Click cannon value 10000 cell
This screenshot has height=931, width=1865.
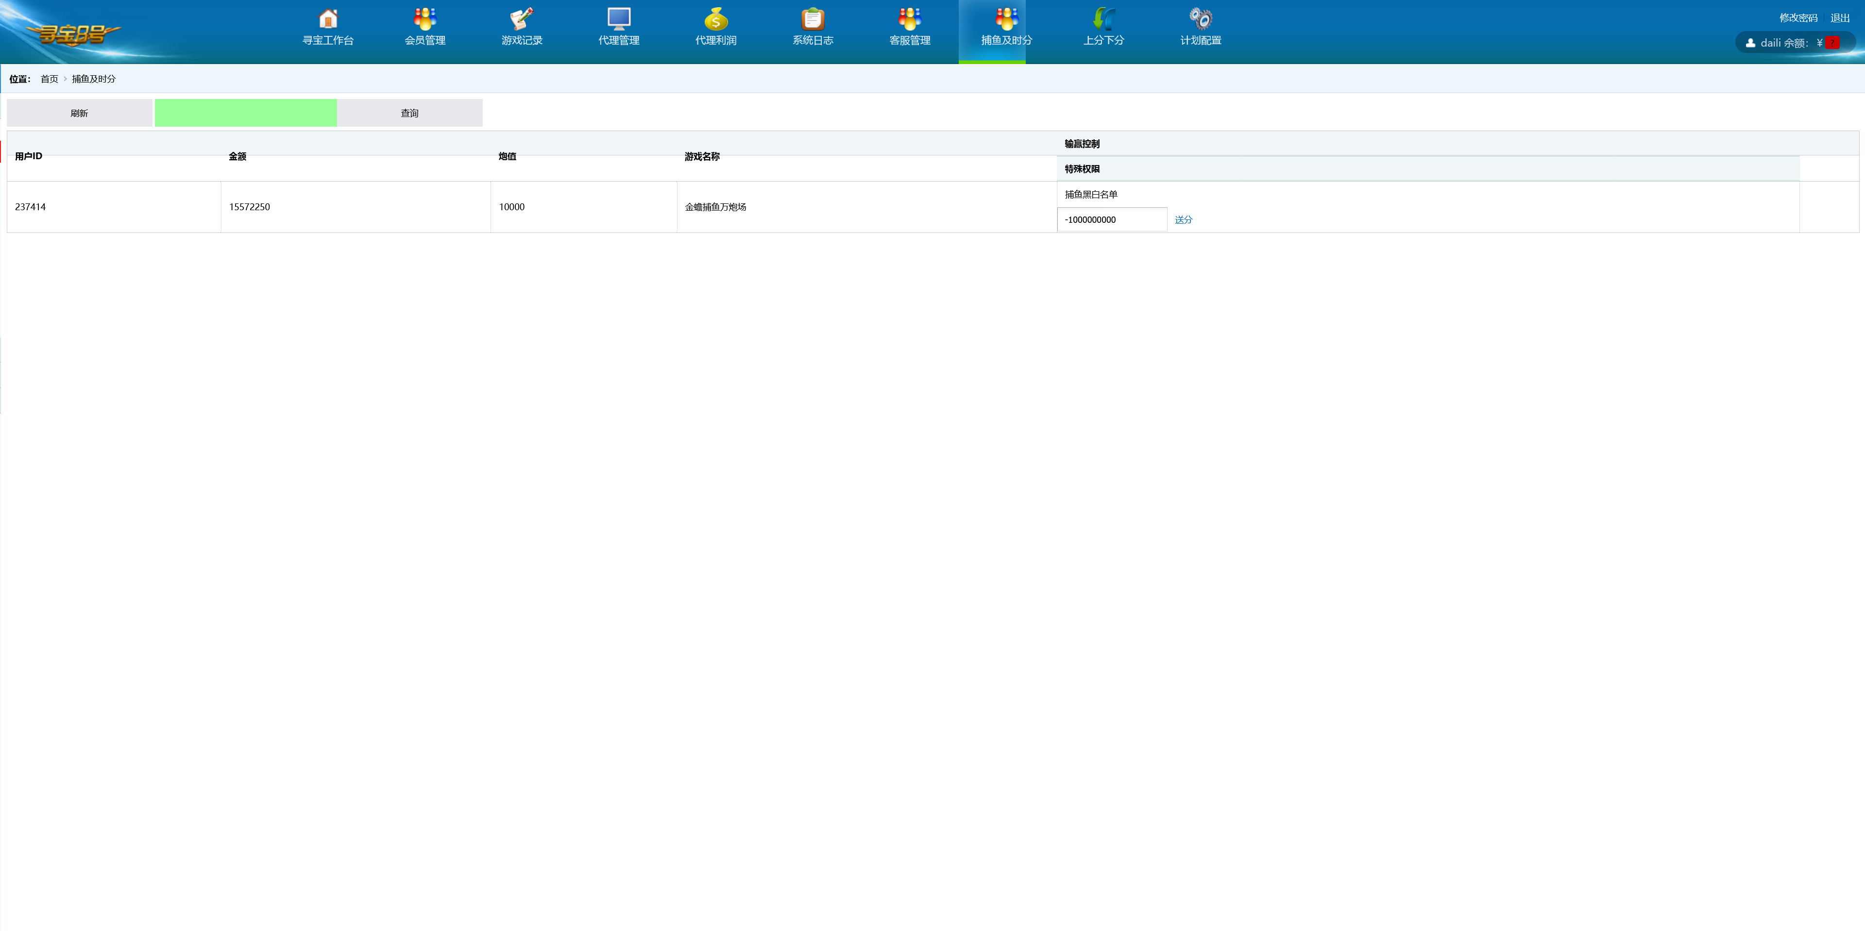(583, 207)
